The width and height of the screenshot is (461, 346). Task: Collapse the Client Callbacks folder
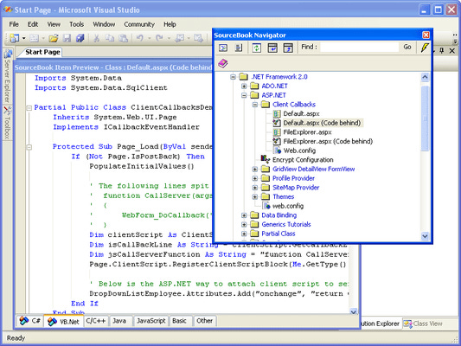click(x=255, y=105)
